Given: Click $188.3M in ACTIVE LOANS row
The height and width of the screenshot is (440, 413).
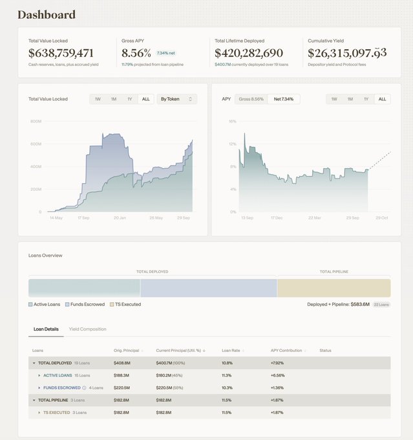Looking at the screenshot, I should (x=122, y=375).
